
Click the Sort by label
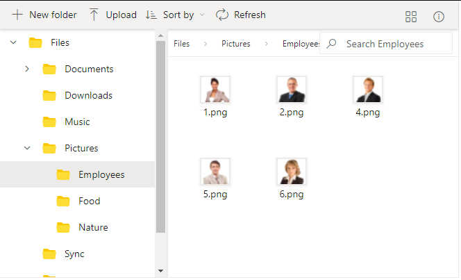(x=178, y=15)
